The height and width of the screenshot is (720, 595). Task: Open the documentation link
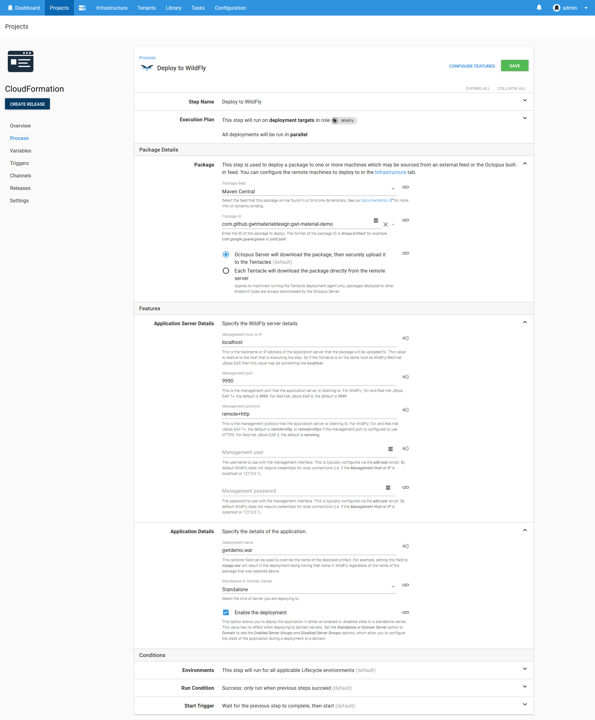[x=376, y=201]
